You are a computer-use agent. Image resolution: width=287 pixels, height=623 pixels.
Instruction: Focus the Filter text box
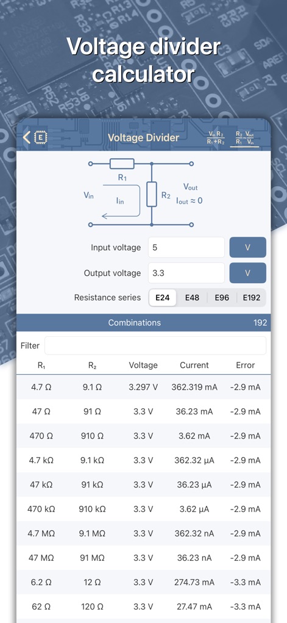point(155,345)
